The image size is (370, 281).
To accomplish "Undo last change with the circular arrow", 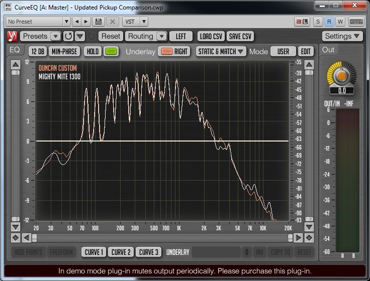I will click(x=68, y=36).
